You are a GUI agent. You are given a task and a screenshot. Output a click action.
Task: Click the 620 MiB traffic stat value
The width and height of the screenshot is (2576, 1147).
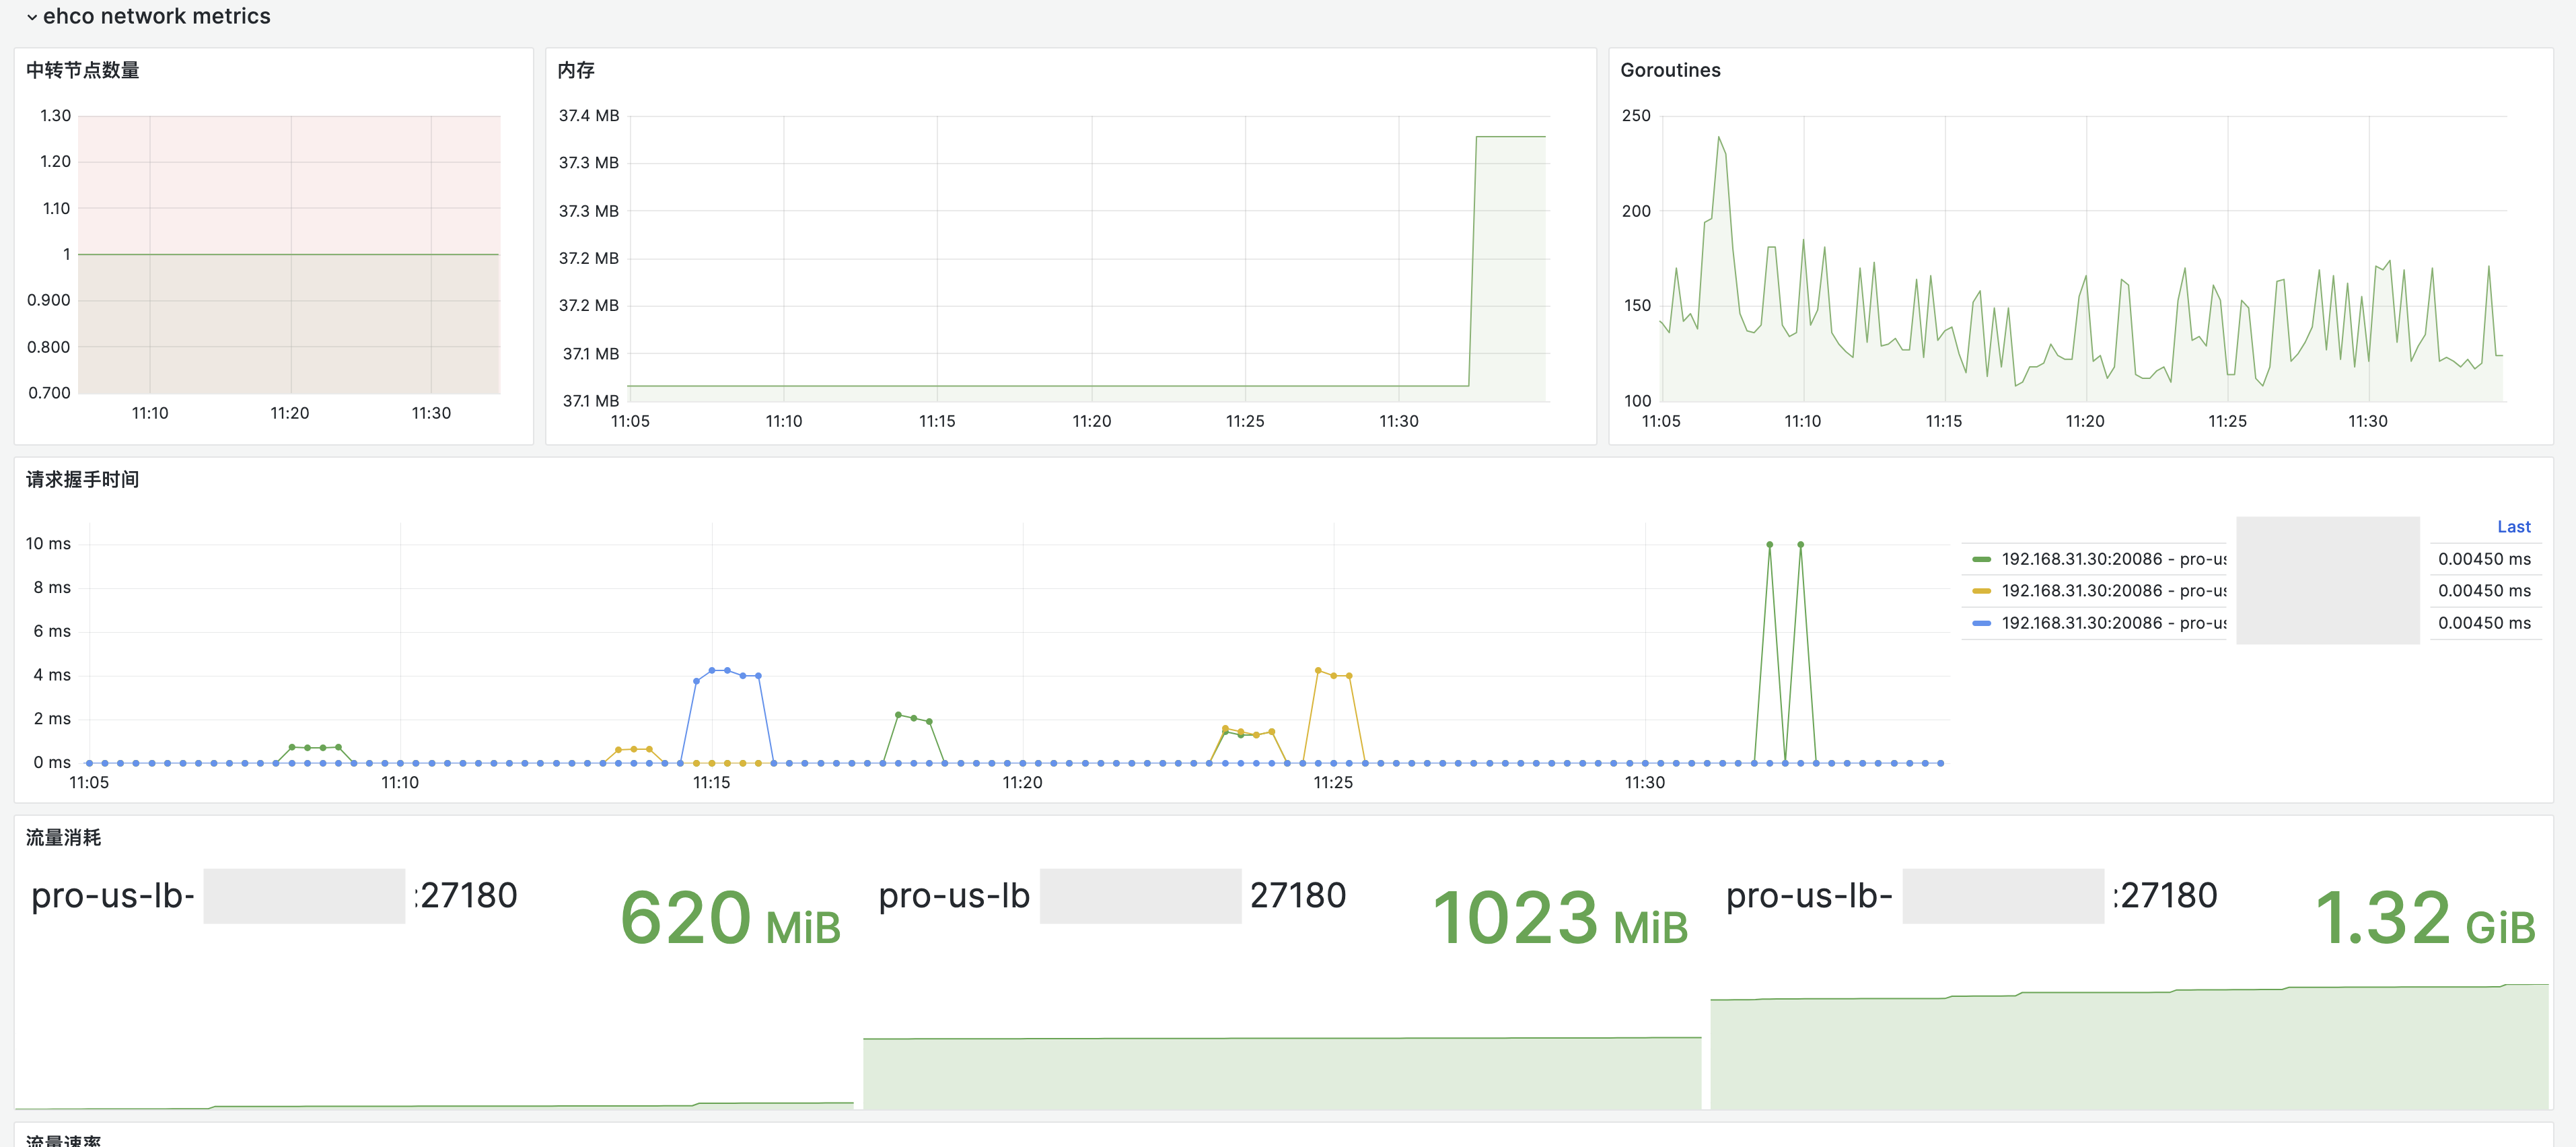tap(729, 918)
